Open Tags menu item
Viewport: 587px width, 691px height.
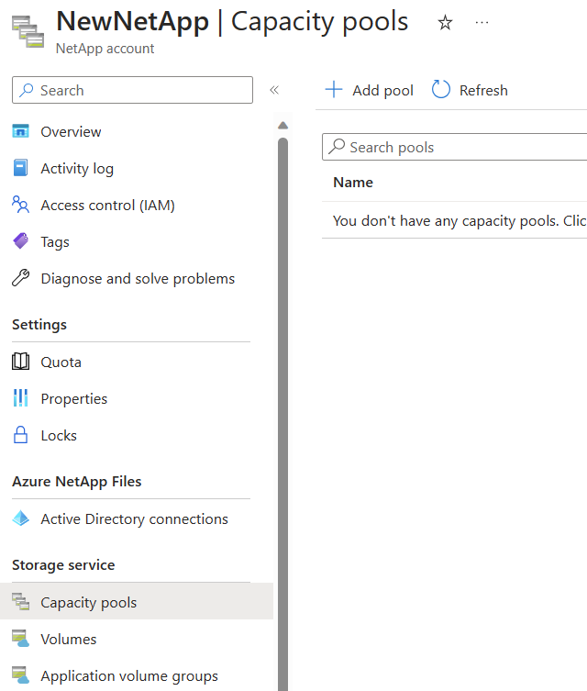point(55,242)
